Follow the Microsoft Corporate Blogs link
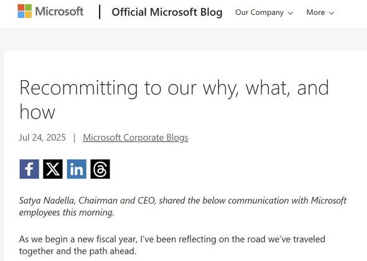The image size is (367, 261). pos(136,137)
